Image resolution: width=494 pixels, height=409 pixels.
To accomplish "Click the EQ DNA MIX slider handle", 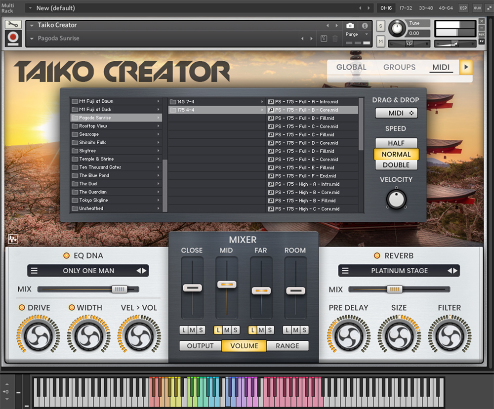I will coord(120,289).
